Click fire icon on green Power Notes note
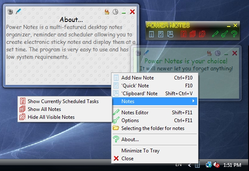The image size is (249, 171). point(209,53)
